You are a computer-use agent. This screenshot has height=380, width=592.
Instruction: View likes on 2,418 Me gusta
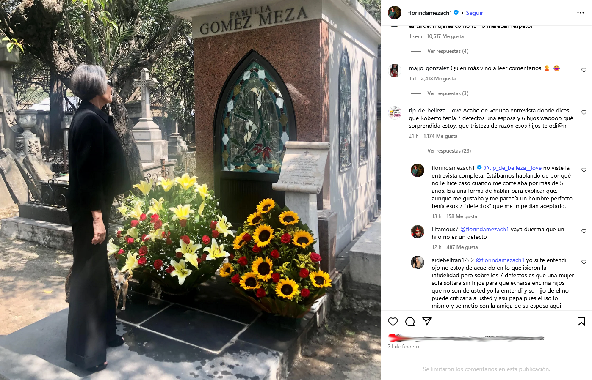[438, 79]
